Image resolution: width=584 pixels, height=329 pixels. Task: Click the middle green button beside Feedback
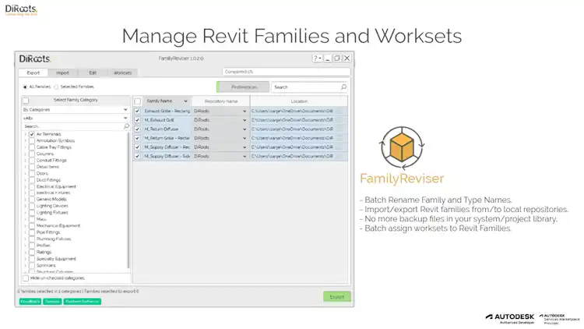tap(52, 302)
